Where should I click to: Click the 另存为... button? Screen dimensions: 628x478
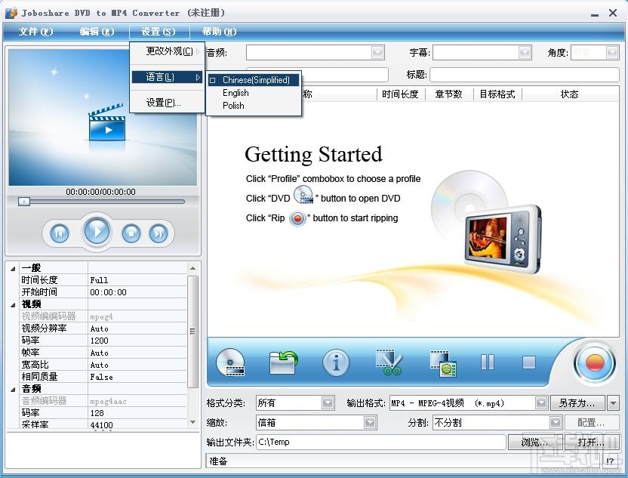(577, 402)
